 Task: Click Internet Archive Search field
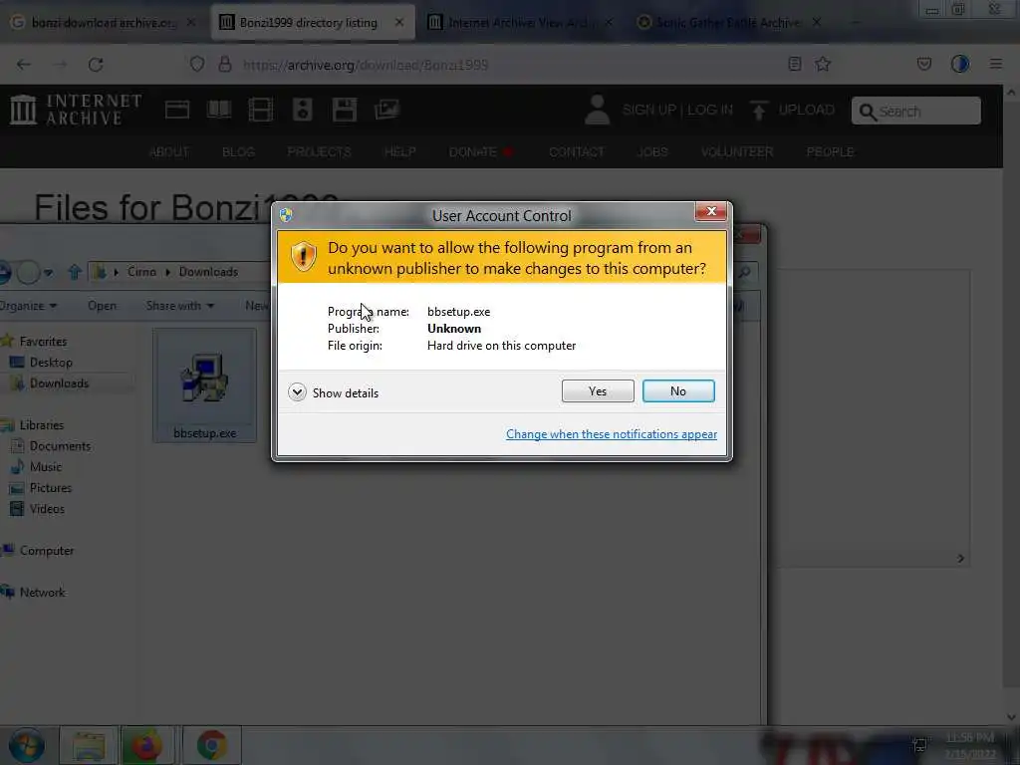tap(916, 112)
